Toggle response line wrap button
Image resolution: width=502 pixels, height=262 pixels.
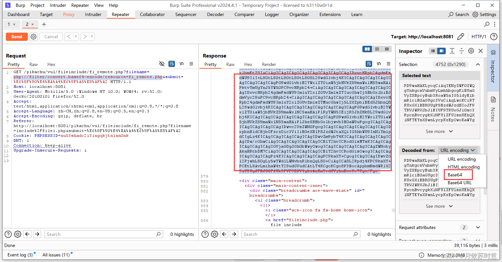369,64
